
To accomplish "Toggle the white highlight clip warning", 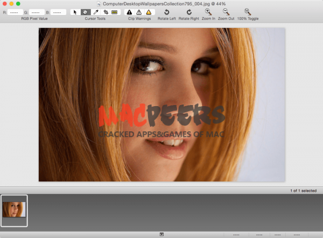I will (139, 12).
